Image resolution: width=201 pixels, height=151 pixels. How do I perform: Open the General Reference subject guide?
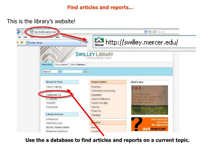point(101,99)
